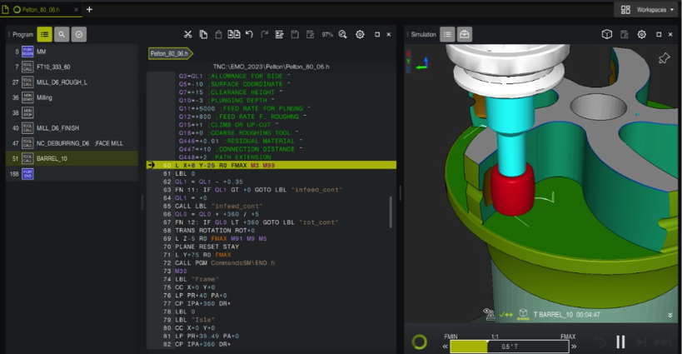Save the program with floppy icon
The image size is (682, 354).
click(x=295, y=34)
